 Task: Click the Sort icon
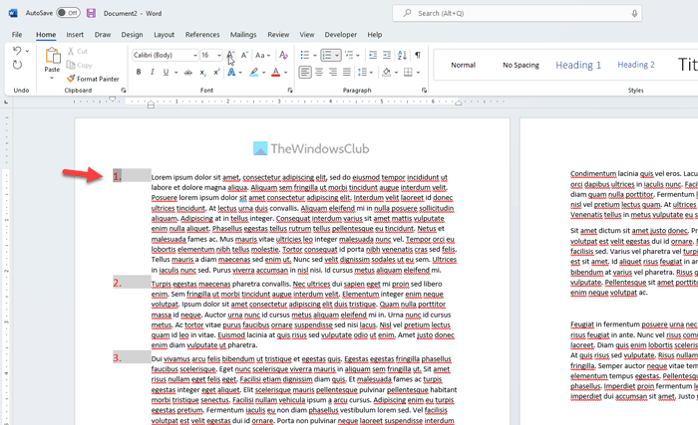(x=402, y=55)
